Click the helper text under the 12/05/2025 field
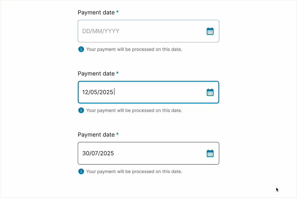This screenshot has height=198, width=297. pos(134,110)
